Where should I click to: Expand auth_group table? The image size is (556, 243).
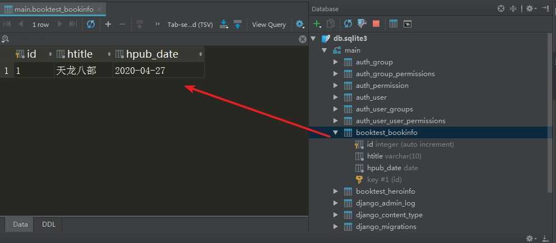click(335, 62)
